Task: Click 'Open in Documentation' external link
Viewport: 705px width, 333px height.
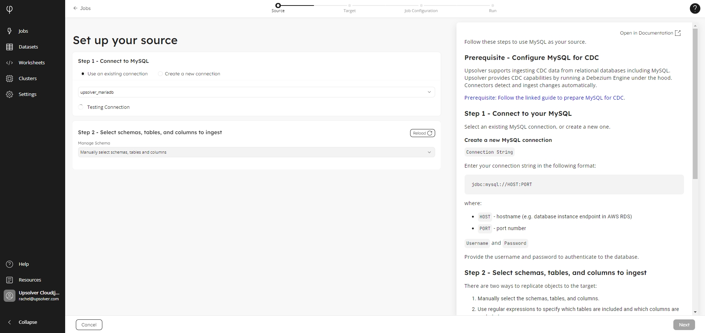Action: (x=650, y=33)
